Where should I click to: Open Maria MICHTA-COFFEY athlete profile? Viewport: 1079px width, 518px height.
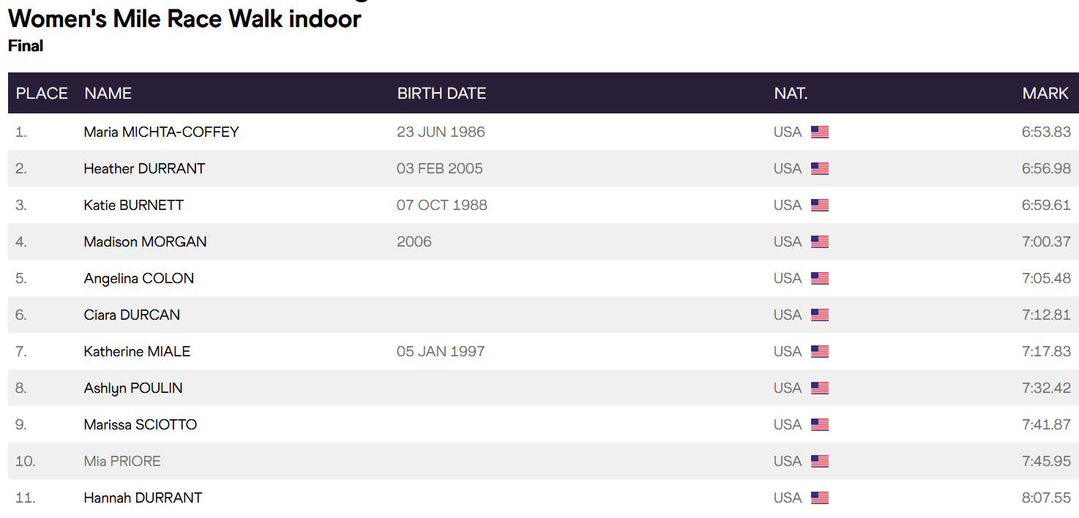(161, 132)
